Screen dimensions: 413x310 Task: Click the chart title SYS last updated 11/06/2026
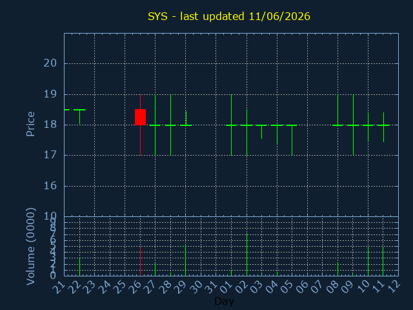(x=229, y=16)
